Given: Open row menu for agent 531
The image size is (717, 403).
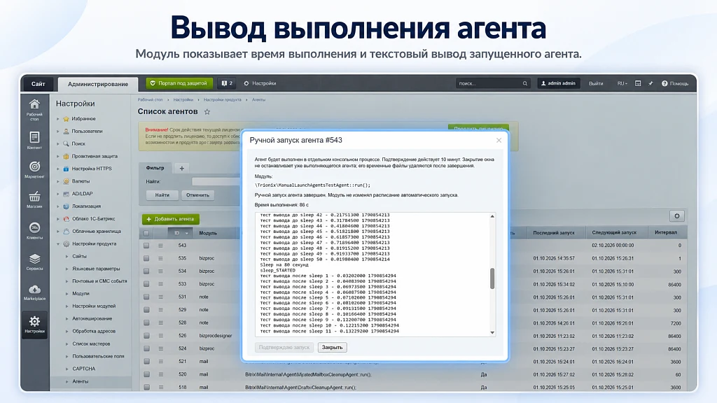Looking at the screenshot, I should click(x=160, y=297).
